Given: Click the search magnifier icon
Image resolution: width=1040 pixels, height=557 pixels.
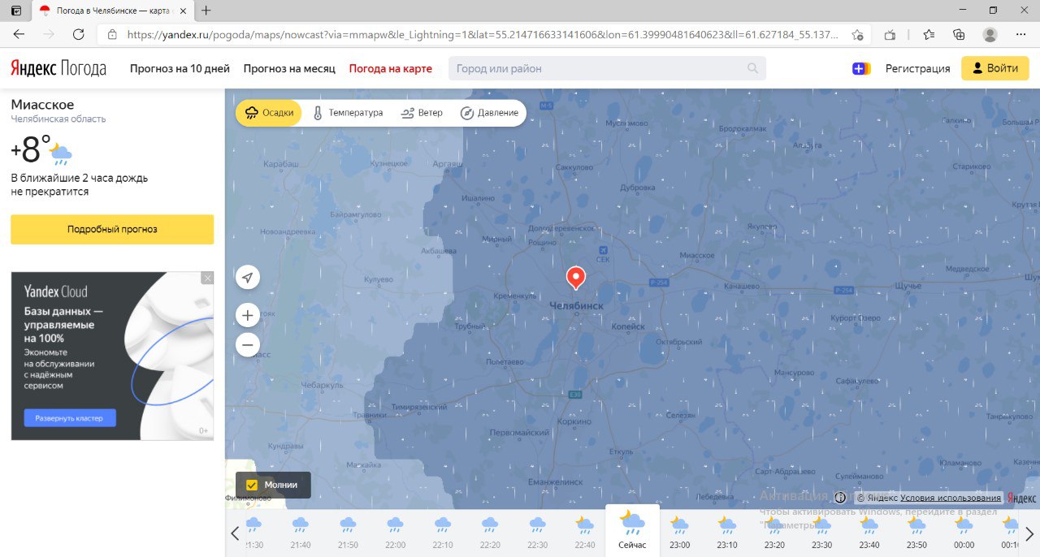Looking at the screenshot, I should coord(753,68).
